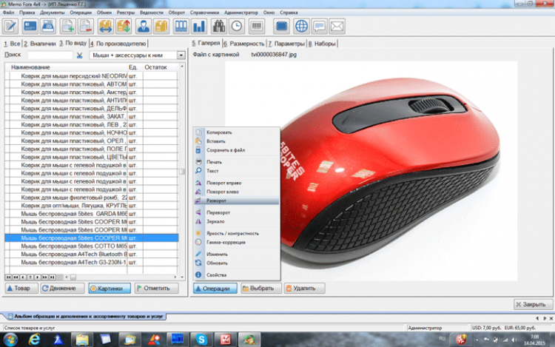The image size is (555, 347).
Task: Choose 'Яркость / контрастность' menu entry
Action: (232, 233)
